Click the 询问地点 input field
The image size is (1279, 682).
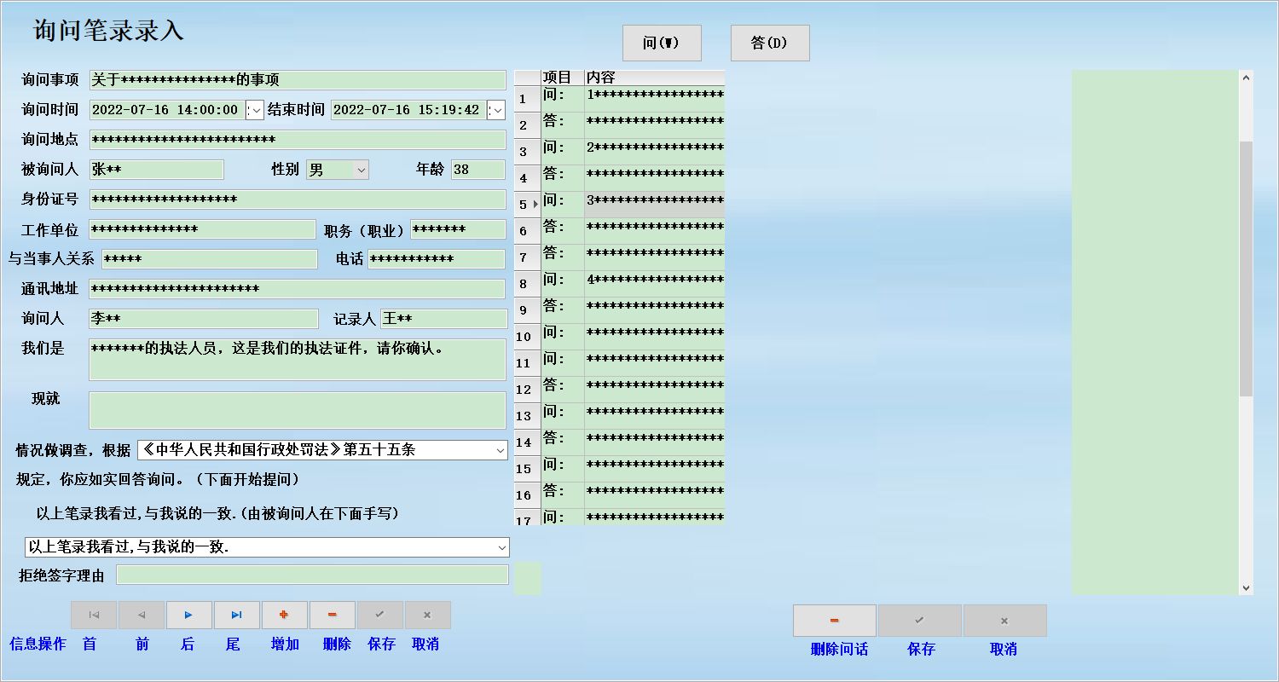click(298, 140)
